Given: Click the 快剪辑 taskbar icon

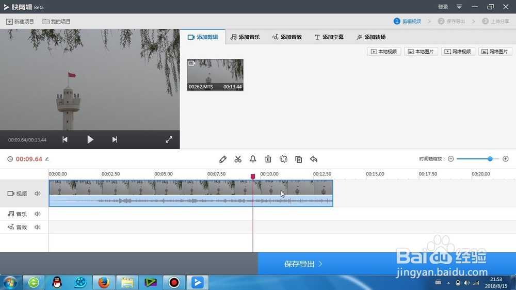Looking at the screenshot, I should [198, 282].
